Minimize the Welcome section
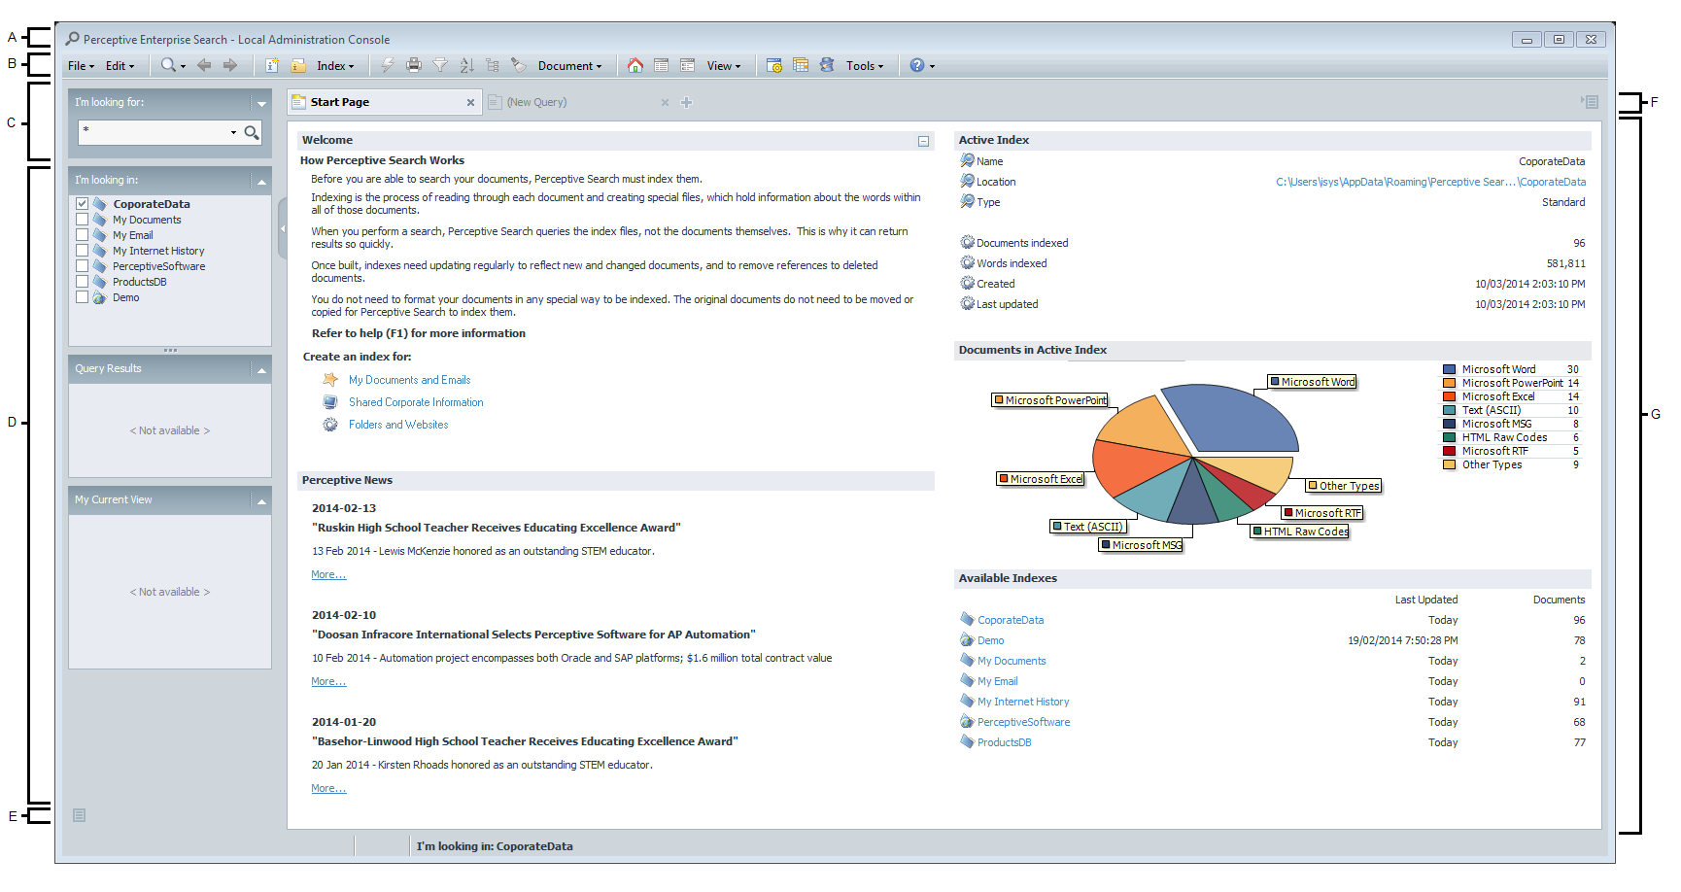This screenshot has width=1681, height=892. (x=923, y=141)
